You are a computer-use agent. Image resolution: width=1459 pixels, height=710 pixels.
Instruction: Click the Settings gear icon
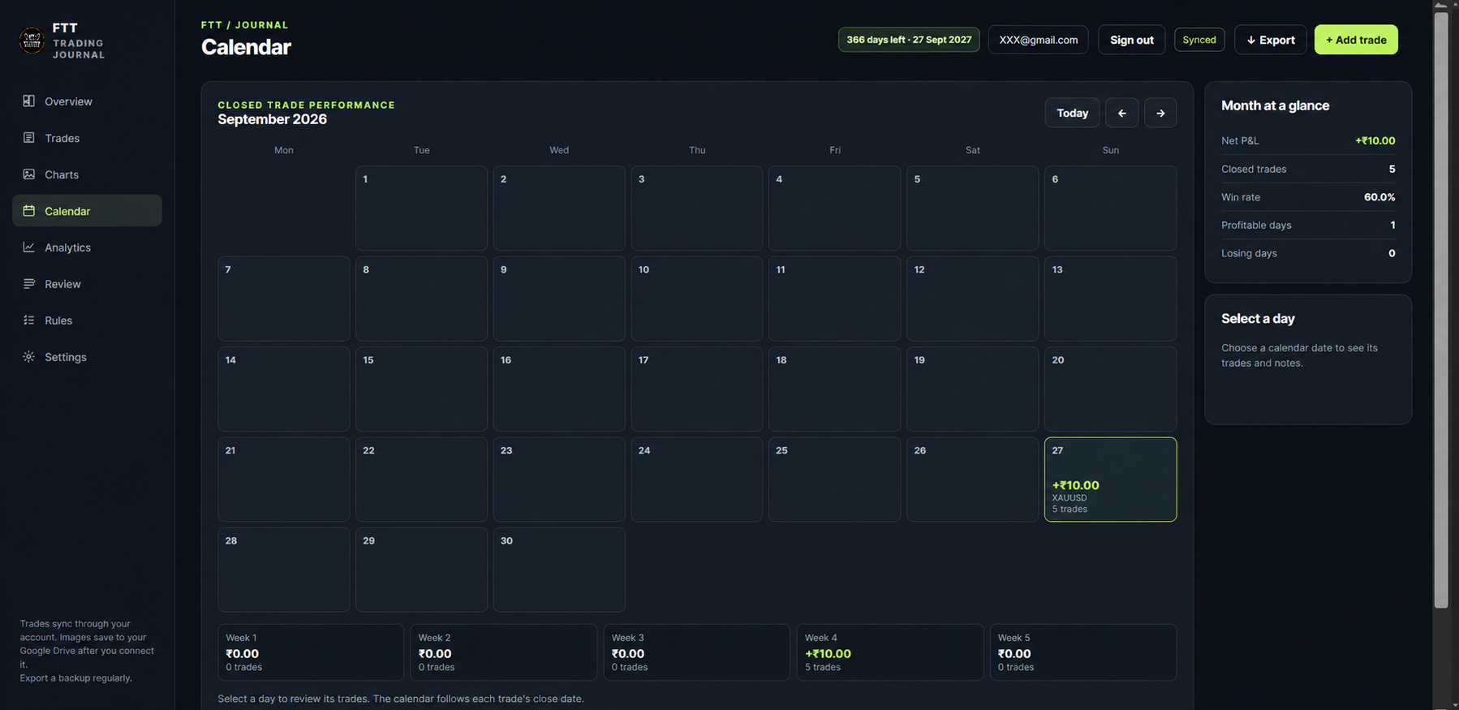(29, 357)
